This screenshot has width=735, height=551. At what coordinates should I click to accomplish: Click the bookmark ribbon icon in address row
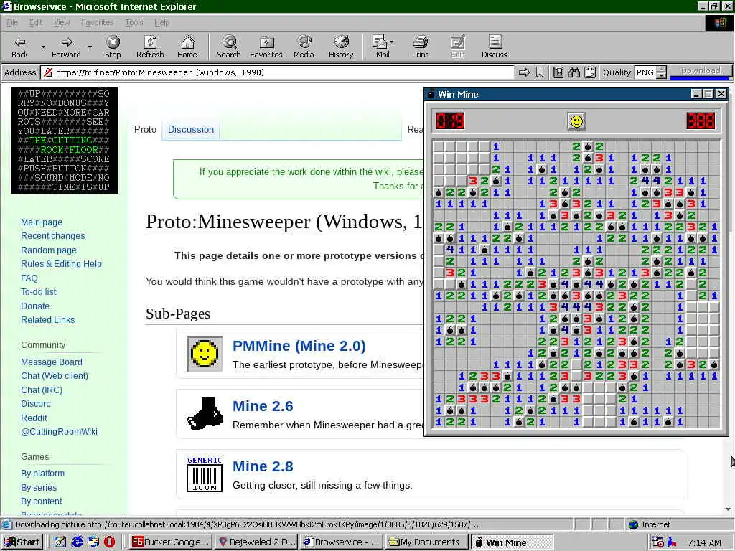point(540,72)
